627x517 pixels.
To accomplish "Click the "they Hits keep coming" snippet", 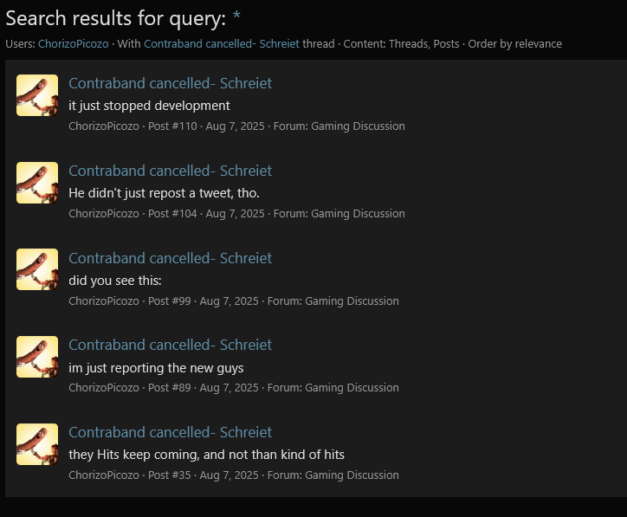I will 206,455.
